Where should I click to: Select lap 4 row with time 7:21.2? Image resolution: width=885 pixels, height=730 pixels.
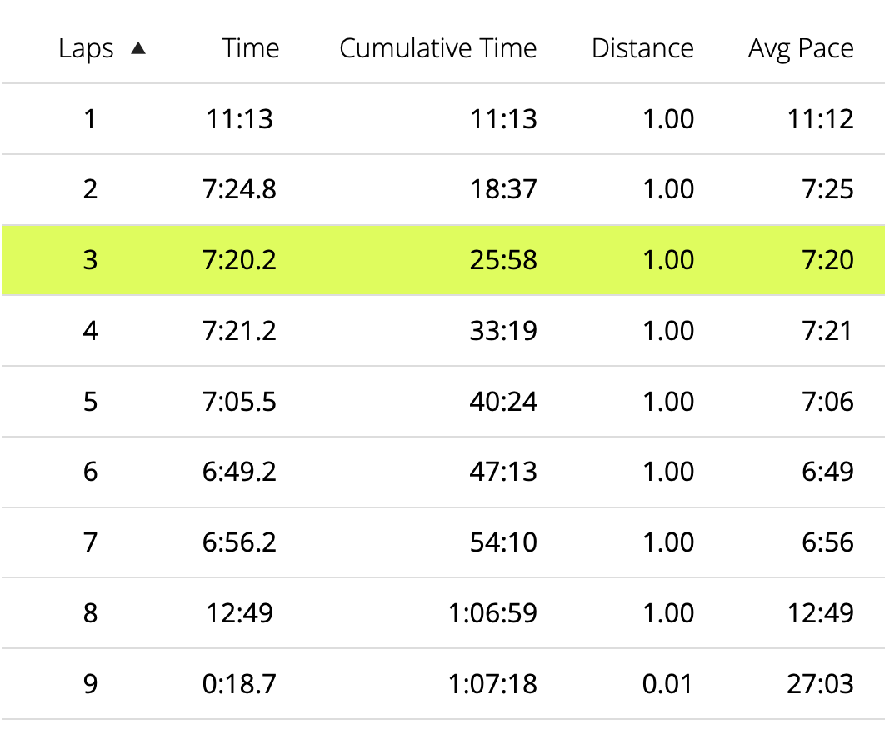tap(443, 331)
